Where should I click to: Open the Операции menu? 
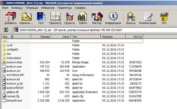point(32,8)
